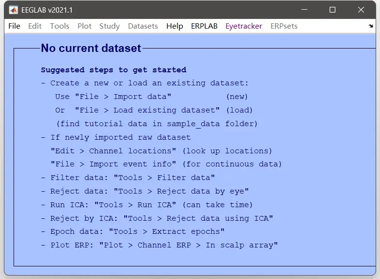This screenshot has height=279, width=380.
Task: Minimize the EEGLAB window
Action: point(304,10)
